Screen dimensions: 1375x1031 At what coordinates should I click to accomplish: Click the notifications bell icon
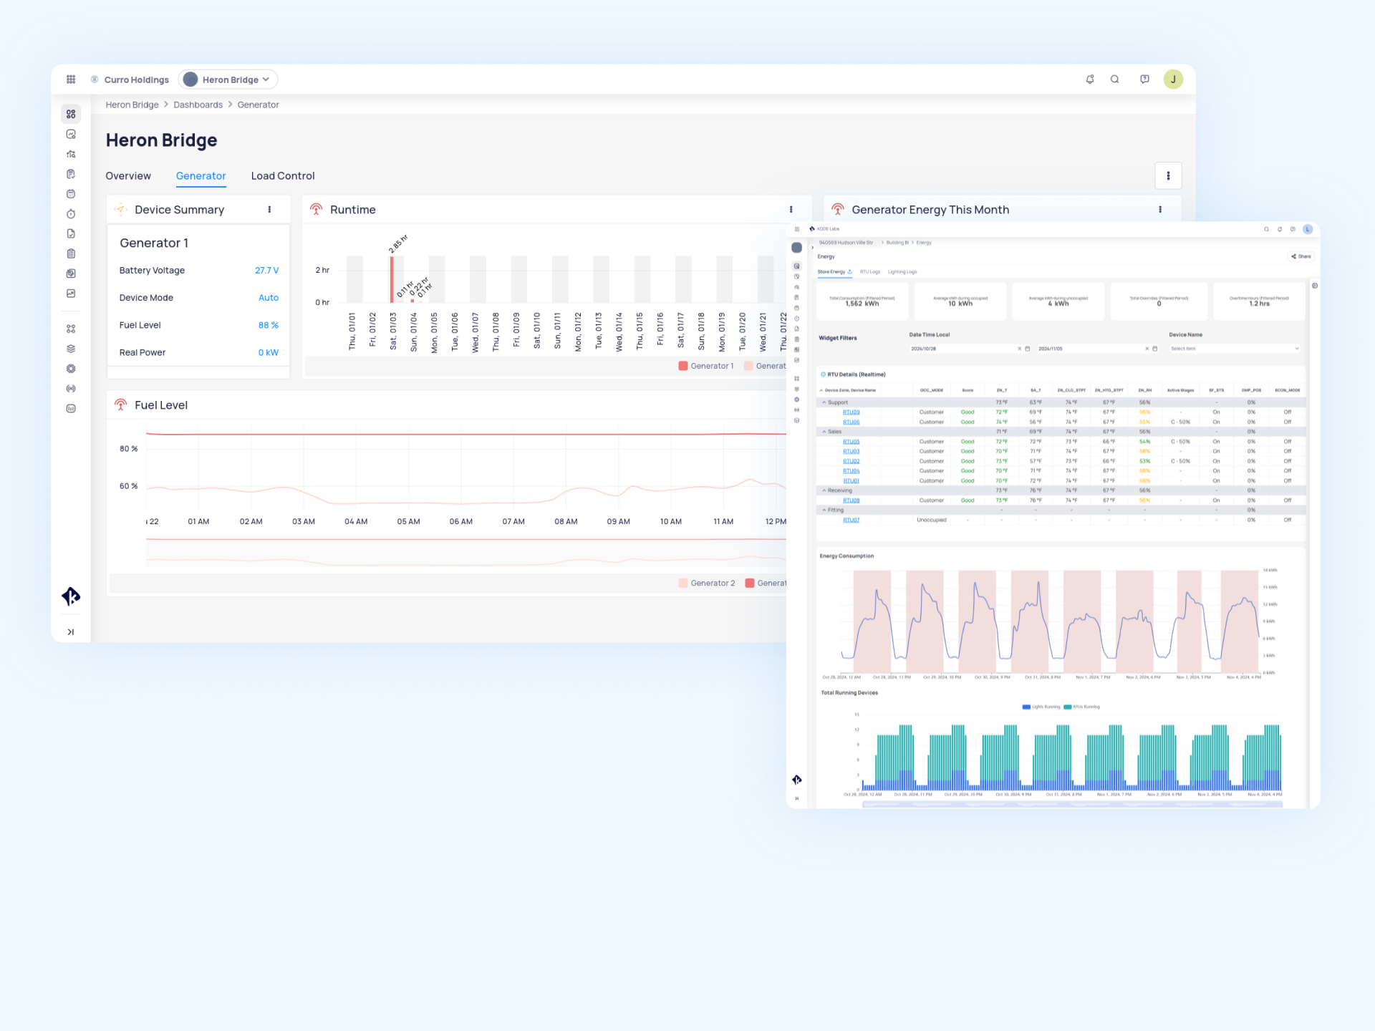[1090, 79]
